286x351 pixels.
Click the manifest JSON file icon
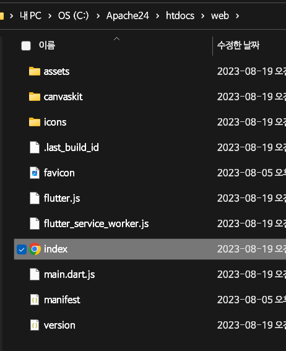pyautogui.click(x=35, y=300)
